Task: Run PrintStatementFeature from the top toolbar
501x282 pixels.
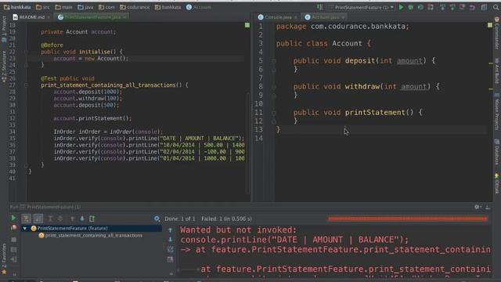Action: (x=401, y=7)
